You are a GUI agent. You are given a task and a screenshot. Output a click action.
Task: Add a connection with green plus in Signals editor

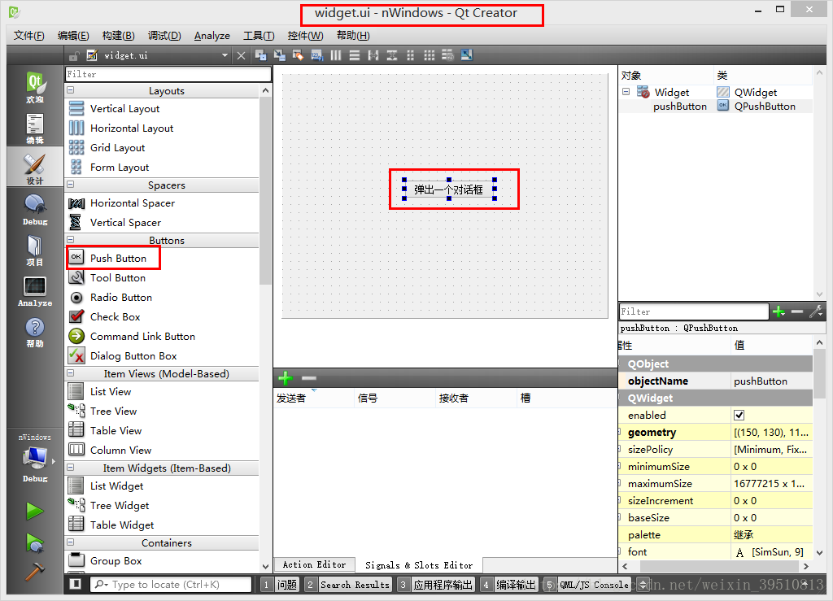click(286, 378)
